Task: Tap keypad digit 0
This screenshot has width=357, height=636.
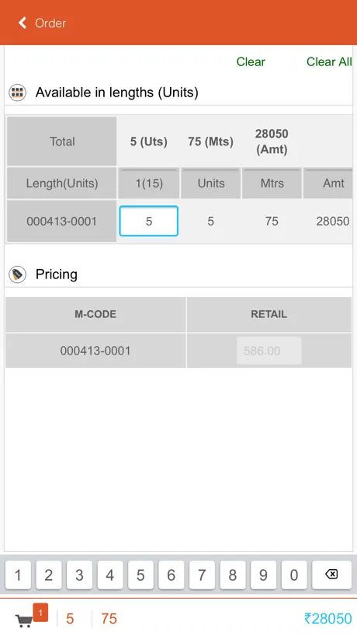Action: (294, 575)
